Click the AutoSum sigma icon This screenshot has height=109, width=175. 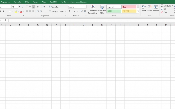(162, 6)
